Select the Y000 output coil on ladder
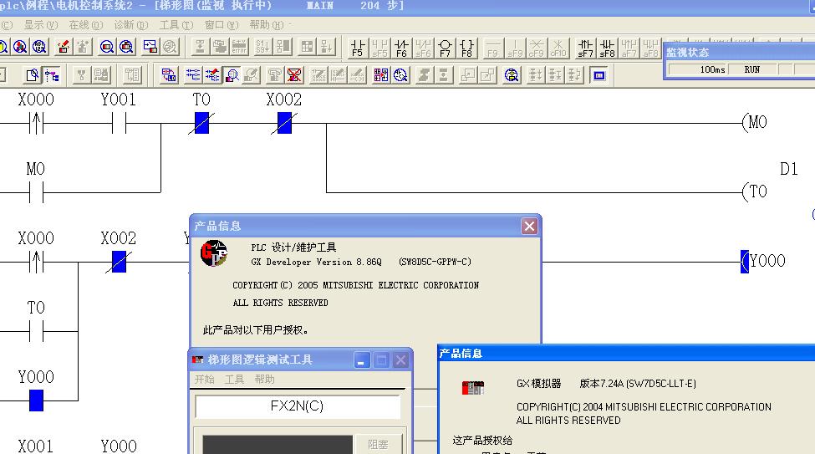This screenshot has width=815, height=454. click(765, 261)
